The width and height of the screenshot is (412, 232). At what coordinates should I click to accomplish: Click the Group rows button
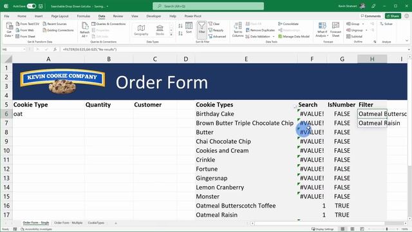point(353,24)
